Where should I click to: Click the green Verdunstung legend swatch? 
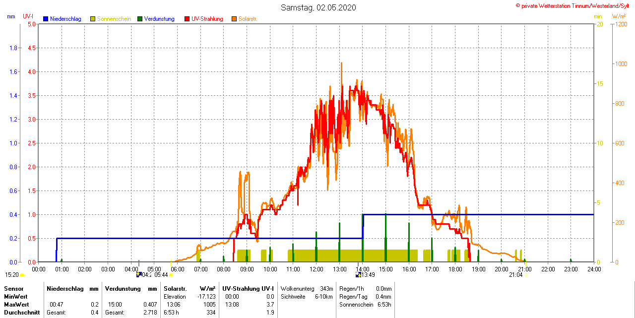click(140, 19)
